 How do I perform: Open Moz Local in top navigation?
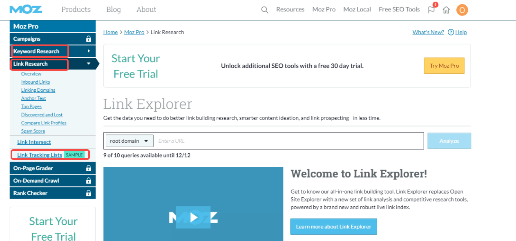[357, 9]
